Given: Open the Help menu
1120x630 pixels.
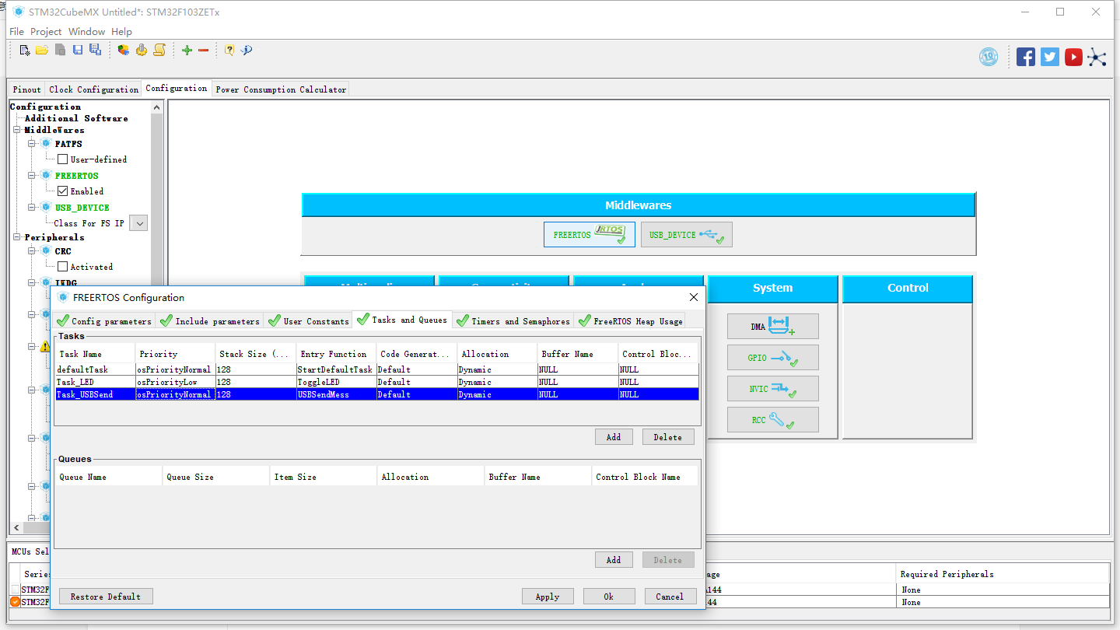Looking at the screenshot, I should point(121,32).
